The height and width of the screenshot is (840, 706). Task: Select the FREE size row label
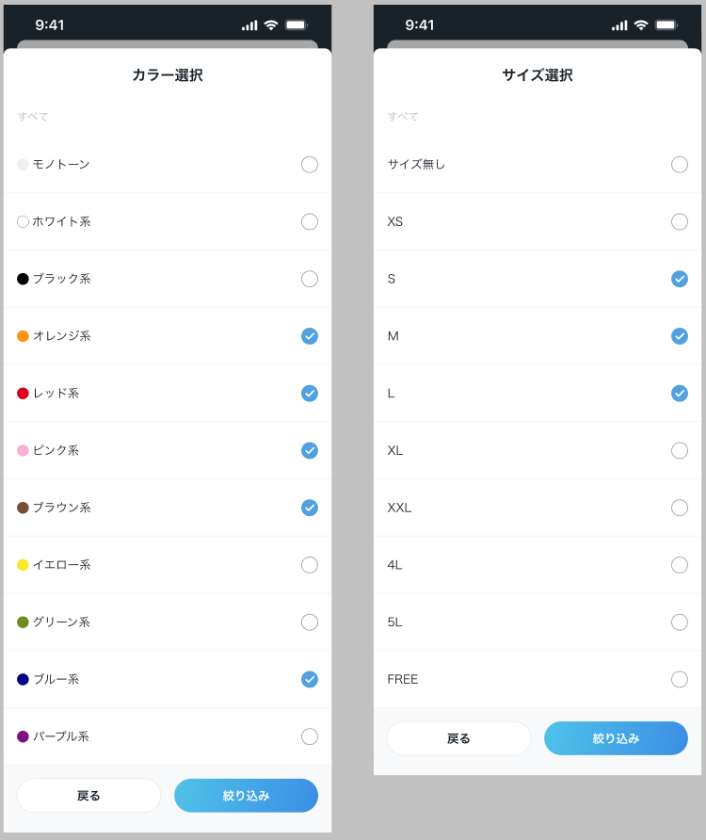click(403, 679)
